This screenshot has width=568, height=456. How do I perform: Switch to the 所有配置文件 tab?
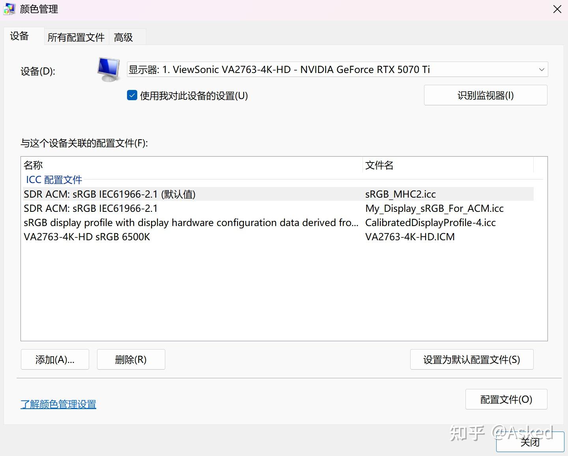pos(76,37)
